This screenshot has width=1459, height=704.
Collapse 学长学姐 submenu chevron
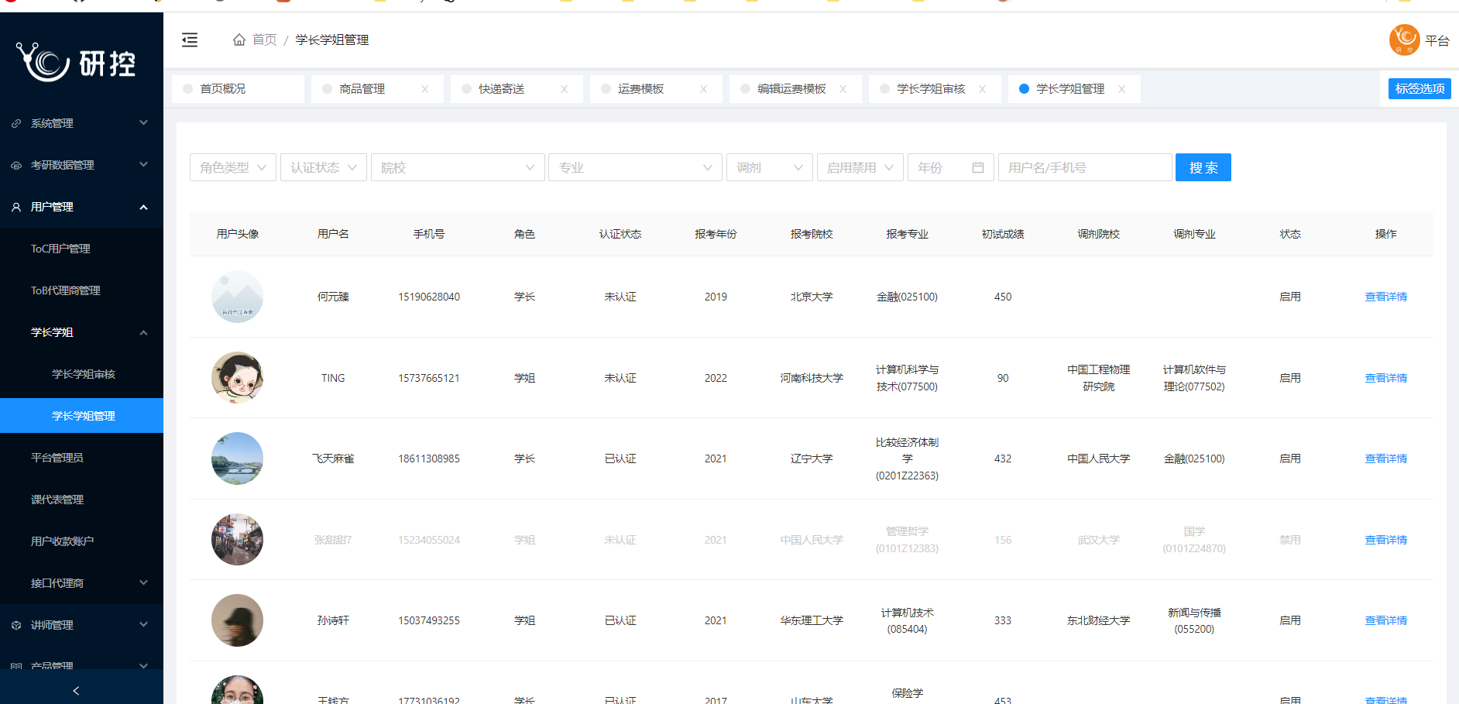click(x=143, y=332)
